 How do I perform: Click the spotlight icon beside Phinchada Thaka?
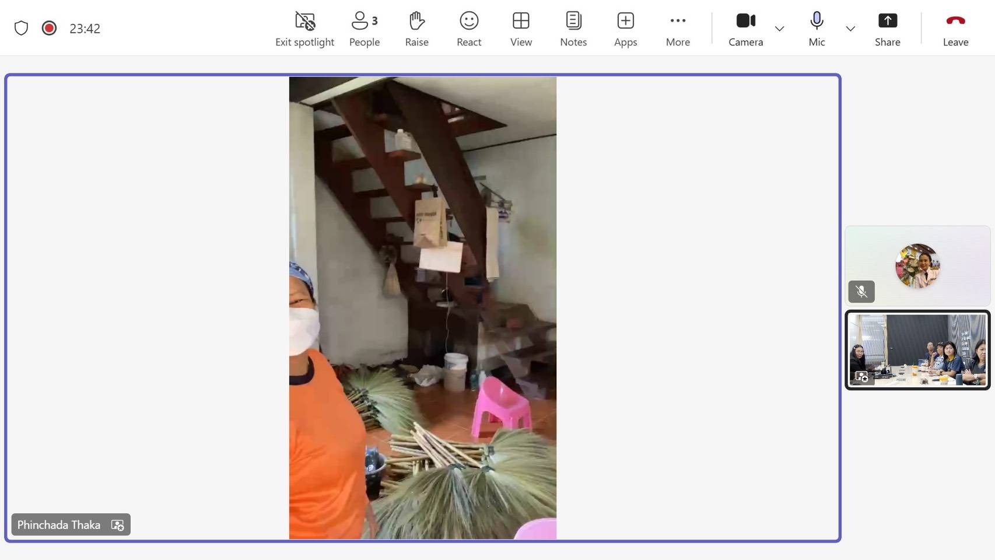117,525
